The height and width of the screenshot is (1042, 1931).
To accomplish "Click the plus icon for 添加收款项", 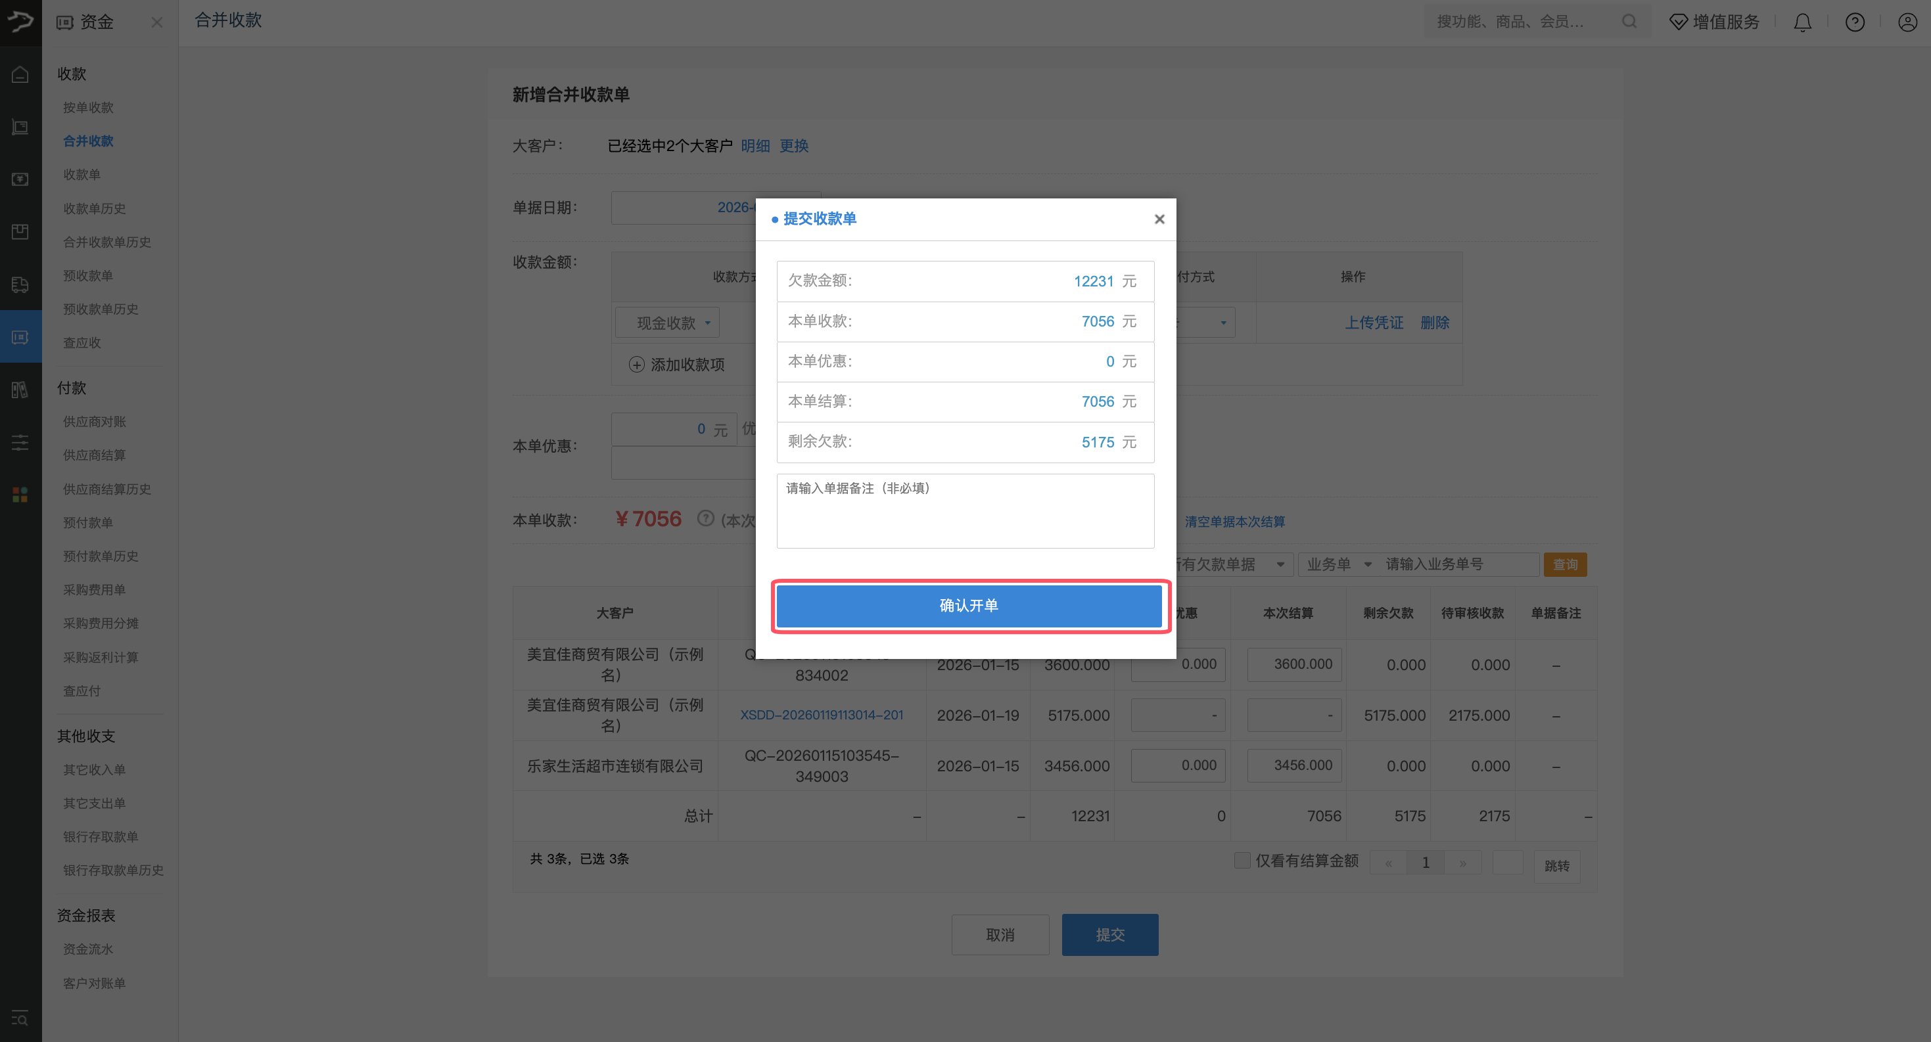I will click(636, 365).
